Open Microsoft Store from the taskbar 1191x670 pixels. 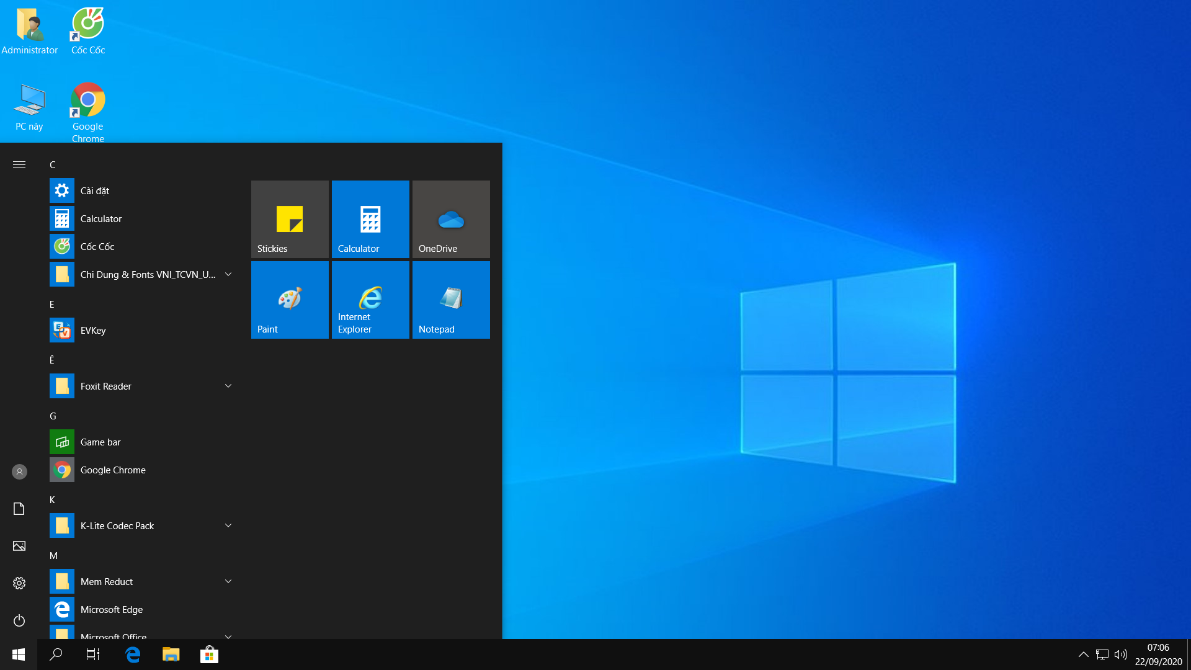click(209, 654)
